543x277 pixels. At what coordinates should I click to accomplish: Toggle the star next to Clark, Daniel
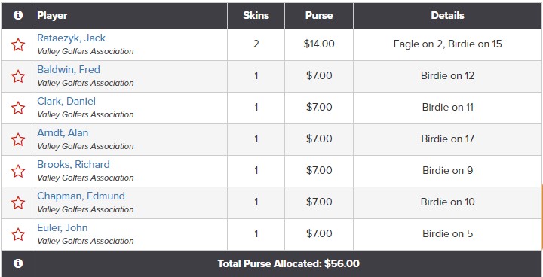coord(18,108)
